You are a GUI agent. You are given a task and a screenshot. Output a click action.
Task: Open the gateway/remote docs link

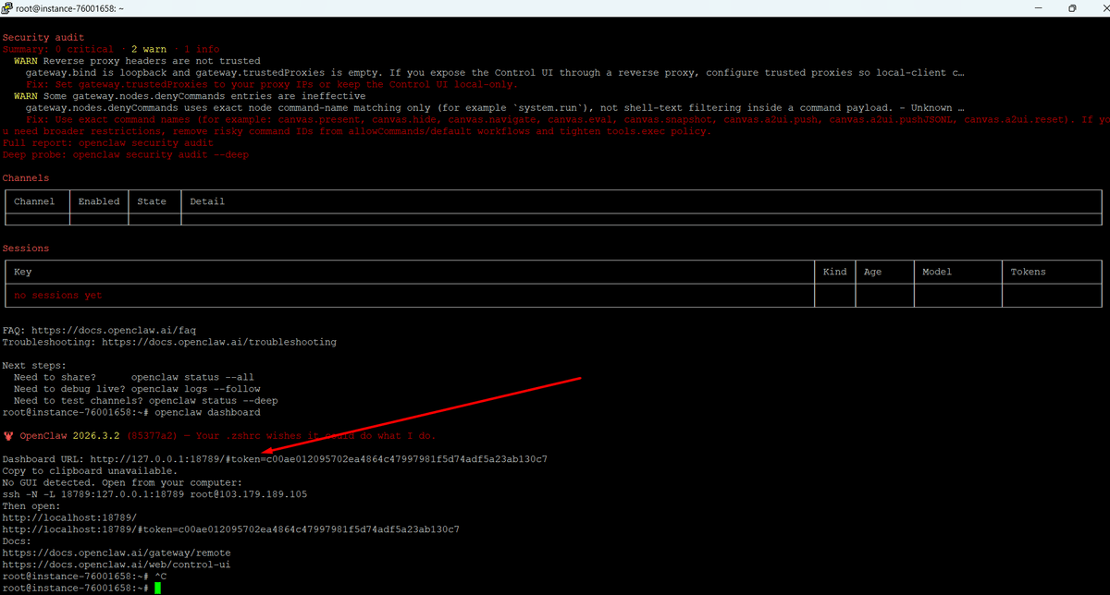coord(117,553)
